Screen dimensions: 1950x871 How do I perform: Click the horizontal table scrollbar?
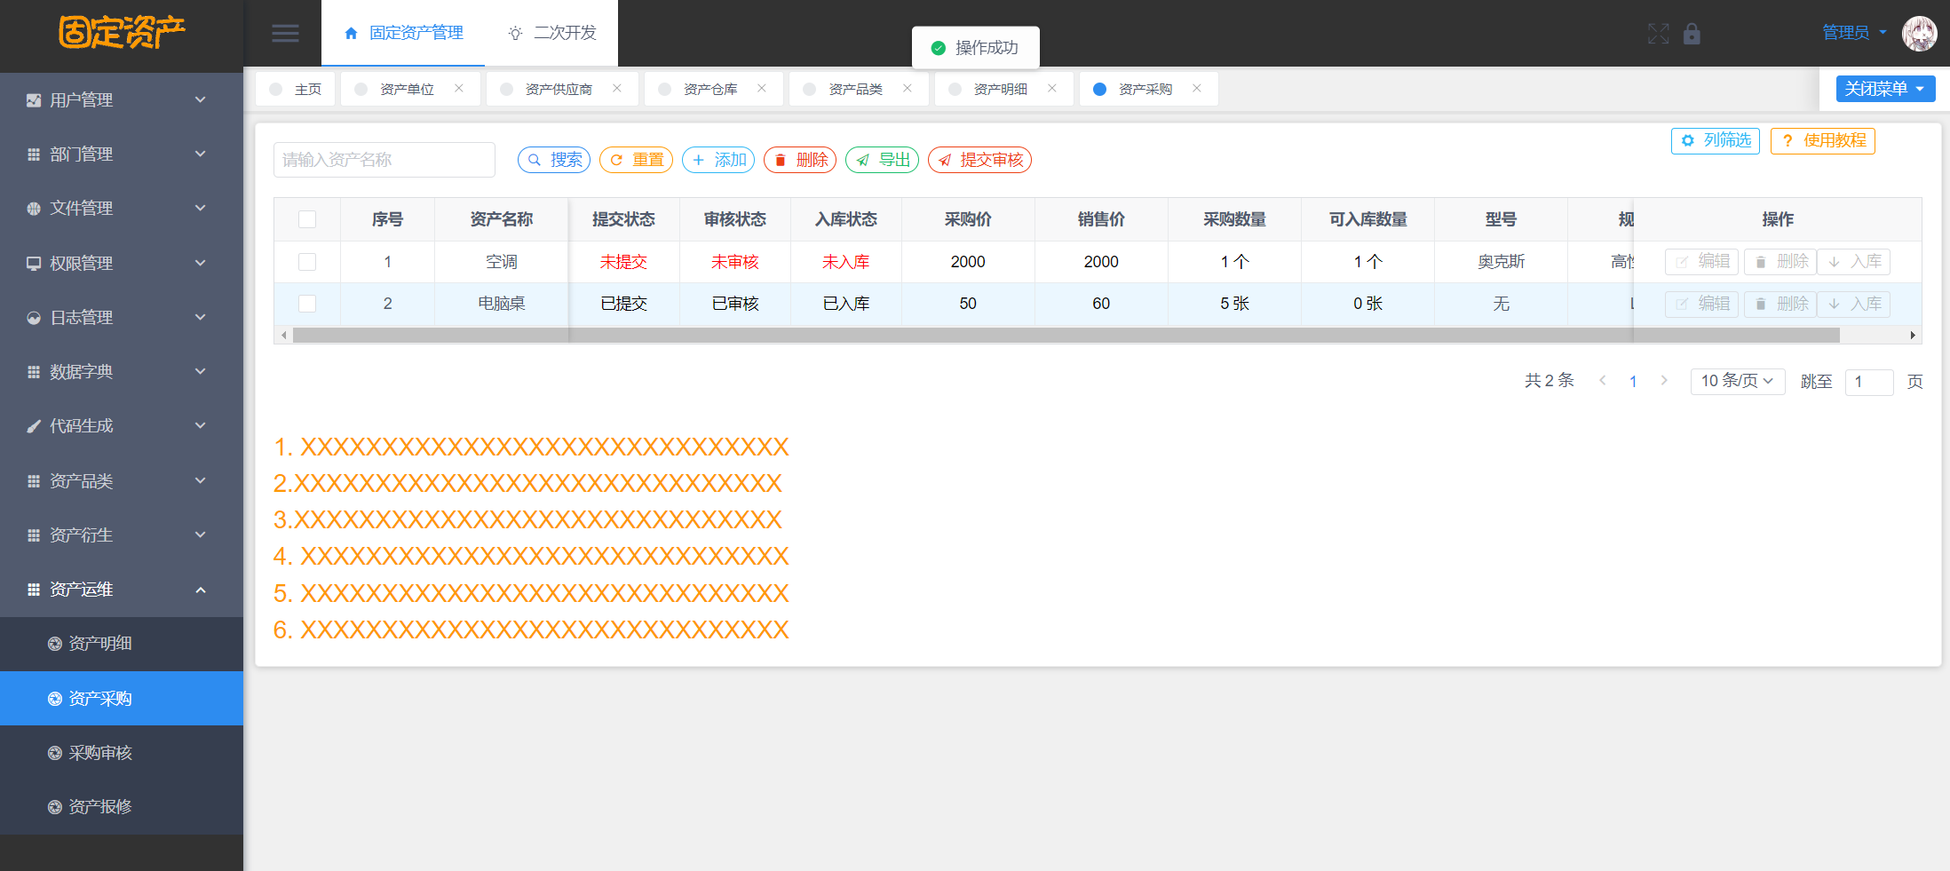click(x=1066, y=336)
